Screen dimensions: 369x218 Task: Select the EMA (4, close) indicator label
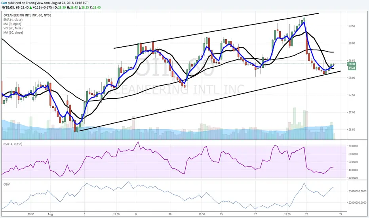click(x=13, y=19)
